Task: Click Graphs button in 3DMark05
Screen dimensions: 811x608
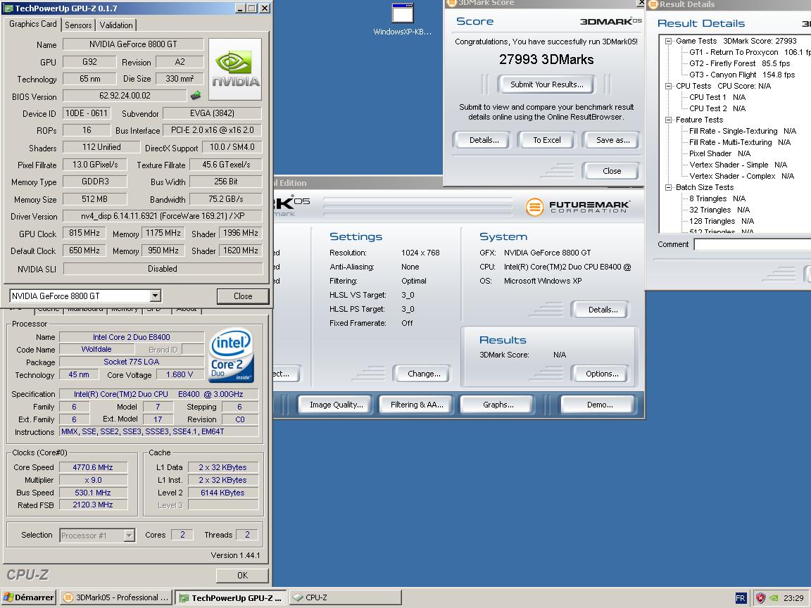Action: tap(498, 405)
